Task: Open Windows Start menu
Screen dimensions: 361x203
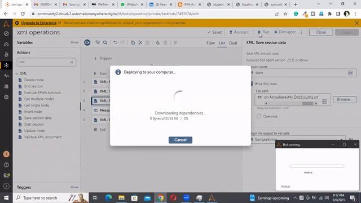Action: 6,198
